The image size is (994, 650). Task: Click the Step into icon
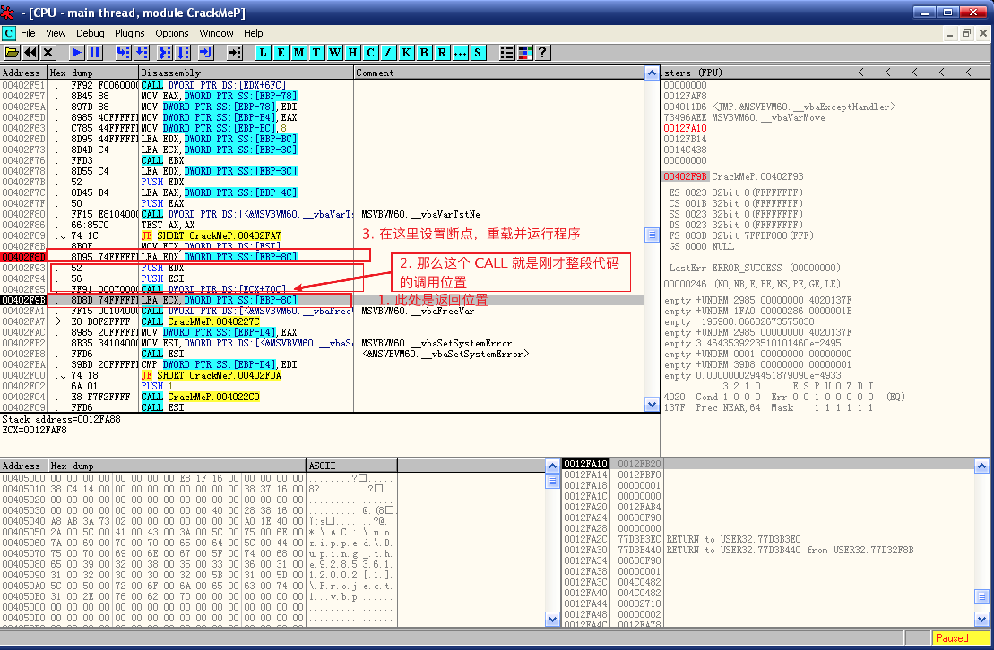(123, 53)
